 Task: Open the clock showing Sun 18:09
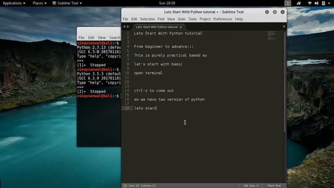click(x=167, y=3)
